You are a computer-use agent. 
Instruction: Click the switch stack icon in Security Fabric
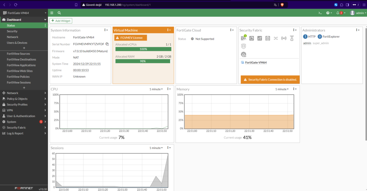tap(292, 38)
